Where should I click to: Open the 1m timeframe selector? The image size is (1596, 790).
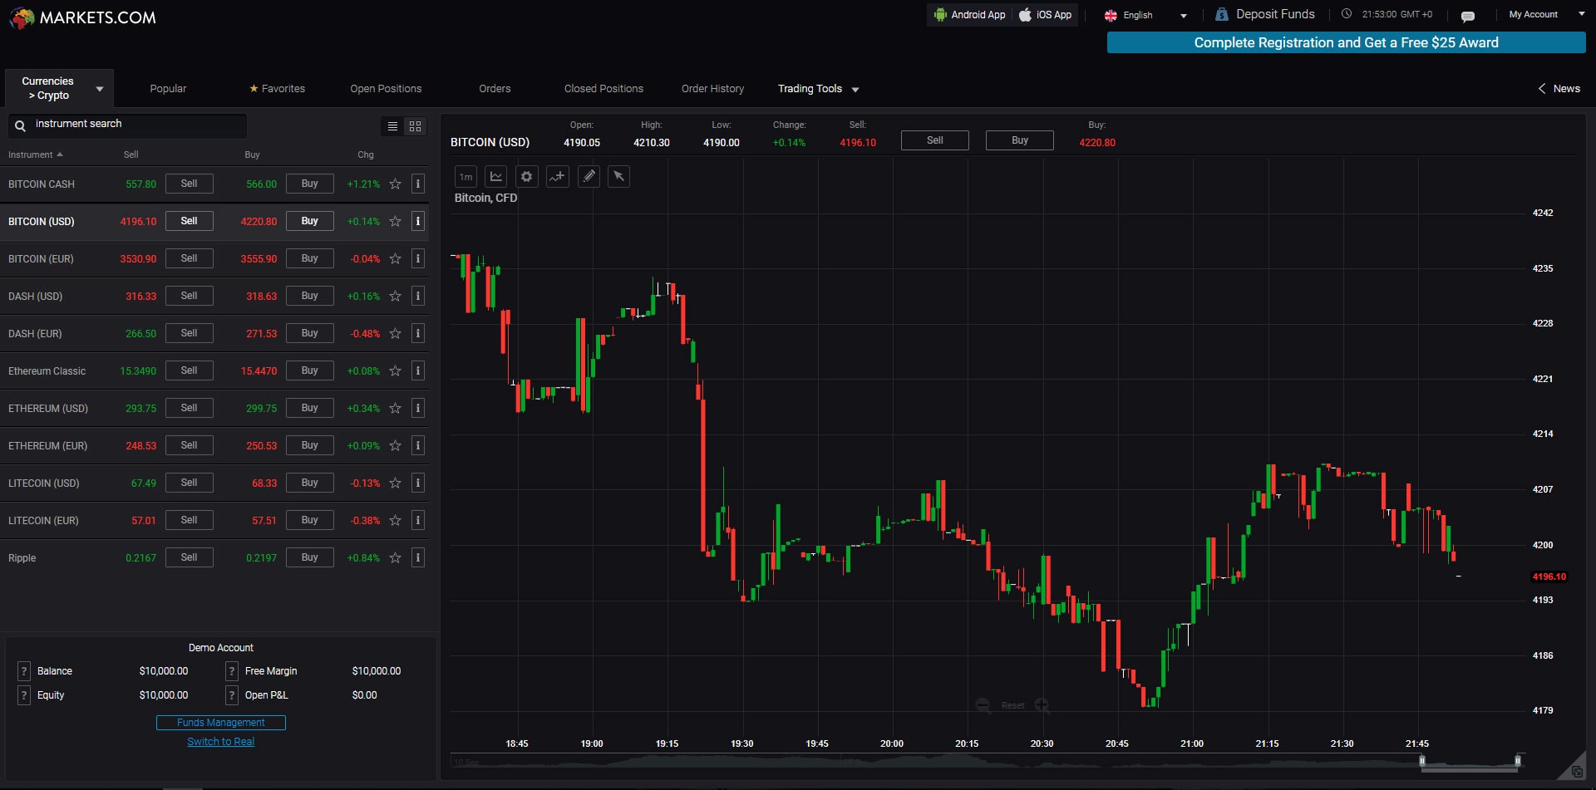pos(465,177)
